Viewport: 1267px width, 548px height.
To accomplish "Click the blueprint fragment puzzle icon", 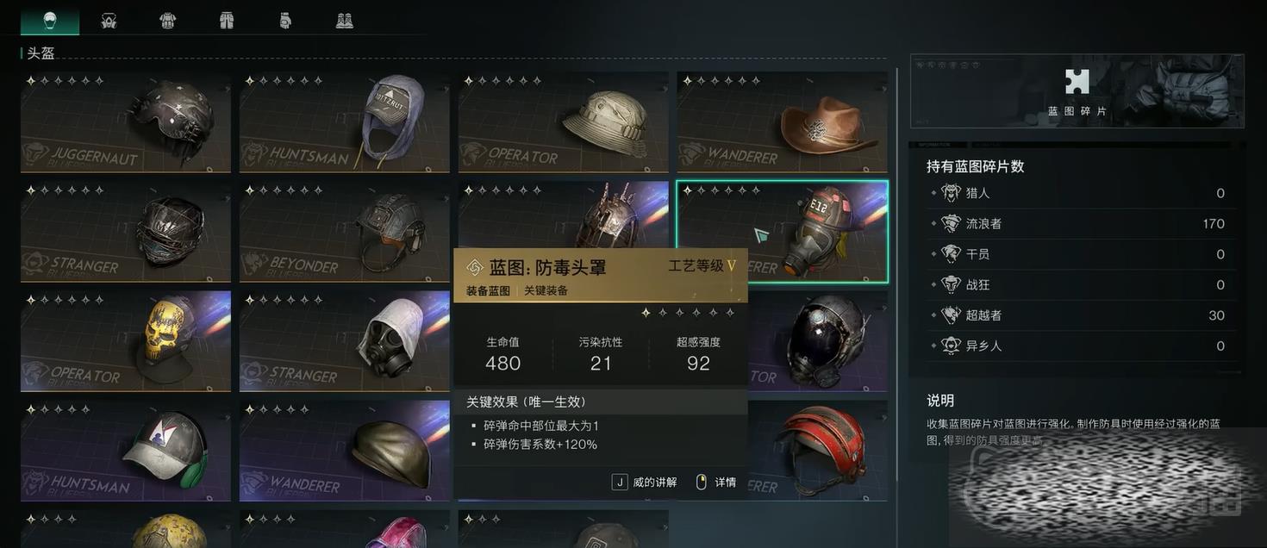I will pyautogui.click(x=1077, y=82).
